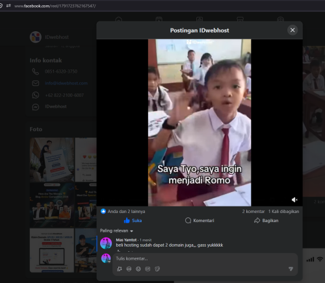Like the post with Suka button
Screen dimensions: 325x283
(x=133, y=221)
